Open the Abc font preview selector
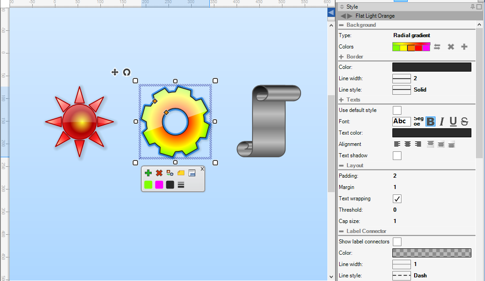This screenshot has width=485, height=281. [401, 121]
